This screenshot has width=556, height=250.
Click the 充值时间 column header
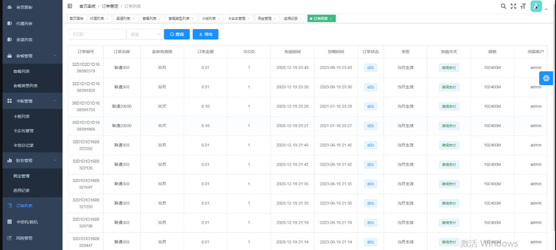tap(292, 52)
